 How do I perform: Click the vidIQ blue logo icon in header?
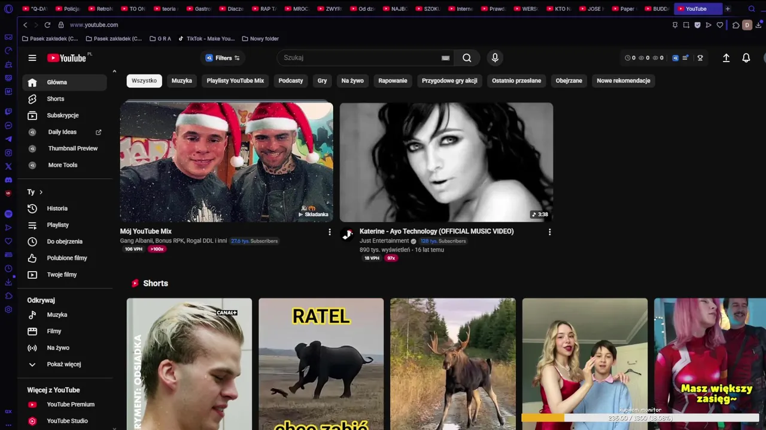(x=676, y=58)
